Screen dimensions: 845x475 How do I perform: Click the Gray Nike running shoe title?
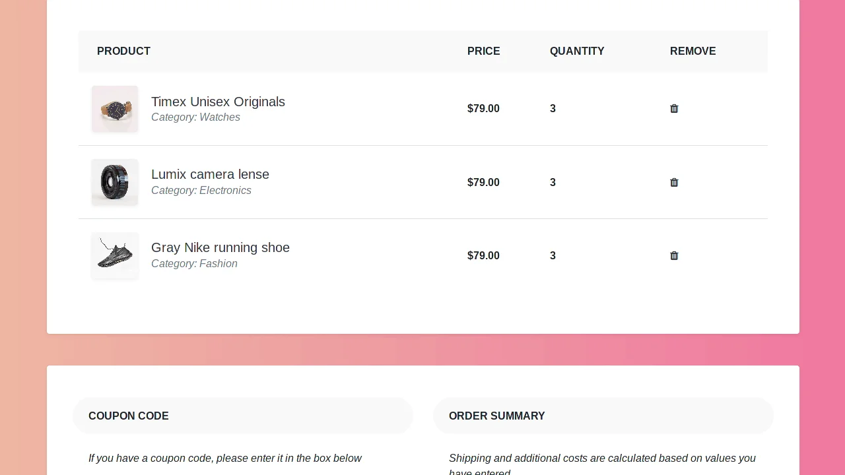click(x=220, y=248)
